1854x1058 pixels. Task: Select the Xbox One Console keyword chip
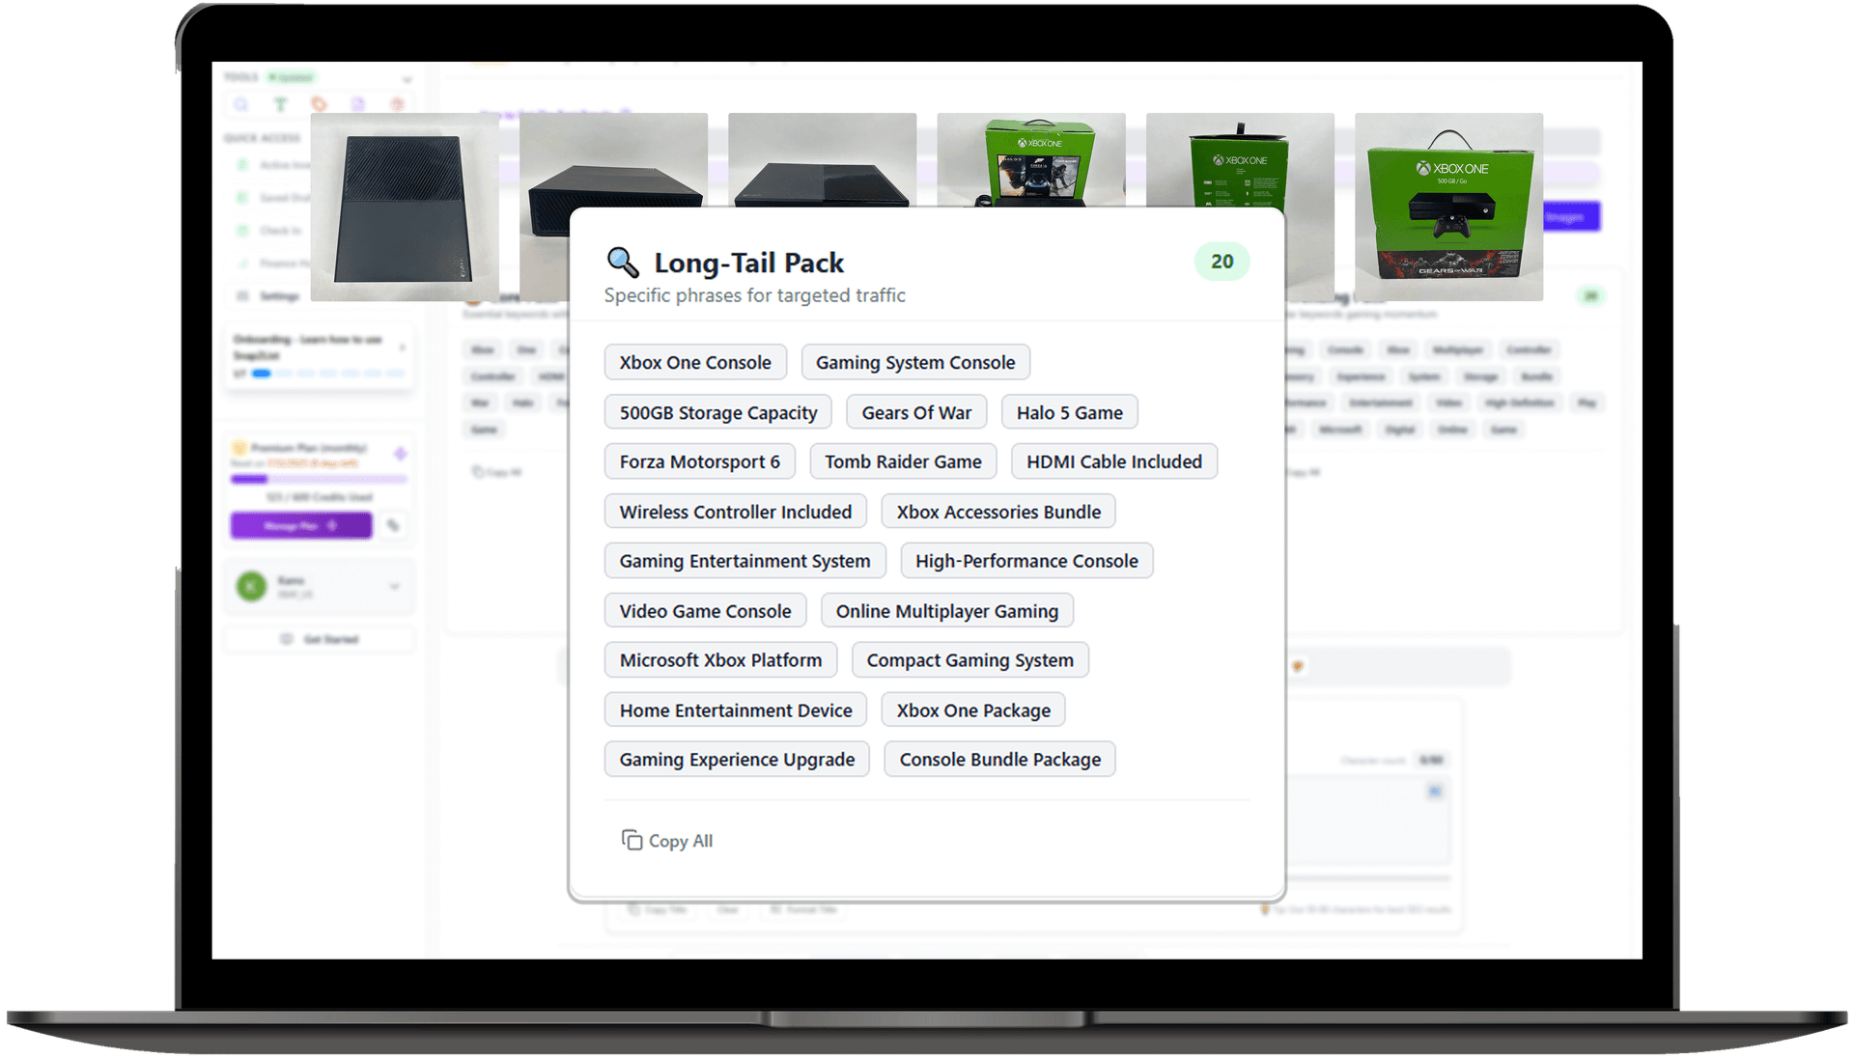point(695,362)
